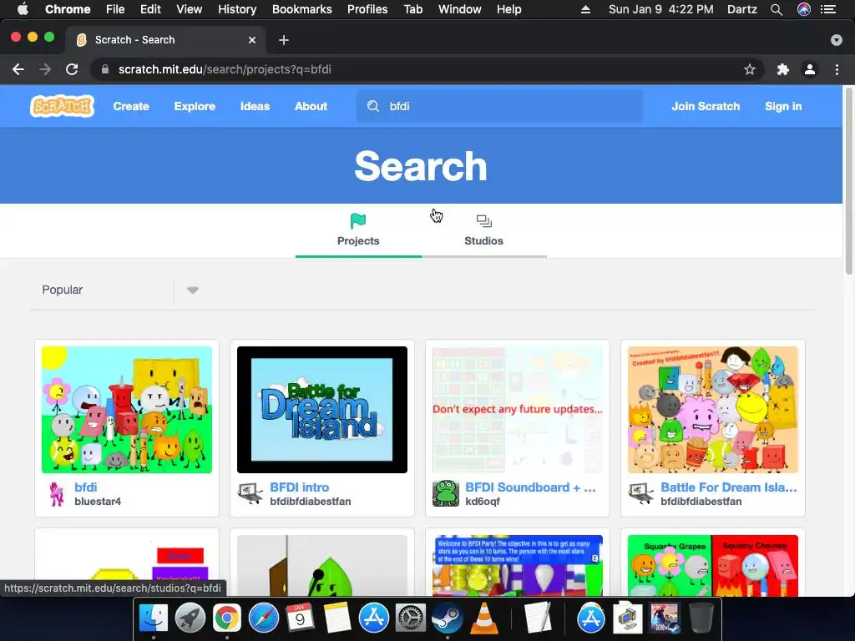Click the padlock site info icon
The image size is (855, 641).
[105, 70]
